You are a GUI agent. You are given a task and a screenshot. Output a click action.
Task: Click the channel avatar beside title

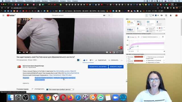pos(19,67)
